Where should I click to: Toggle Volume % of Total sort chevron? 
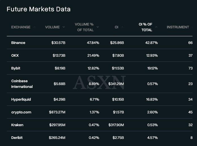(98, 27)
